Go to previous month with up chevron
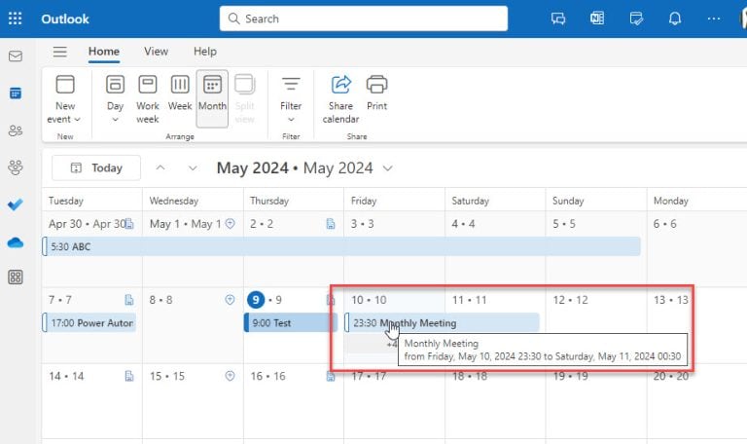 (x=160, y=167)
